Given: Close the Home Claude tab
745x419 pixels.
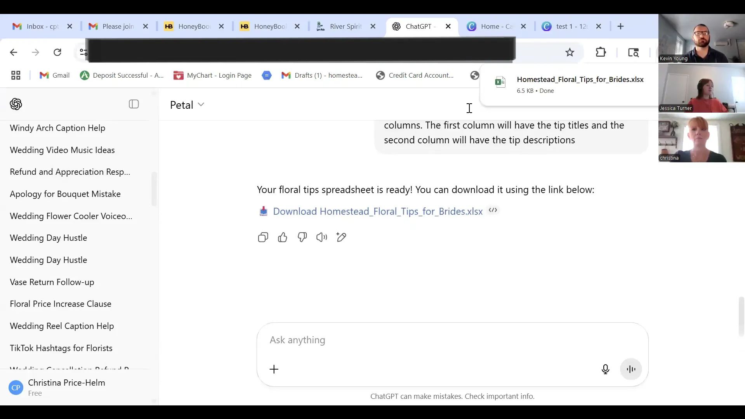Looking at the screenshot, I should 523,26.
